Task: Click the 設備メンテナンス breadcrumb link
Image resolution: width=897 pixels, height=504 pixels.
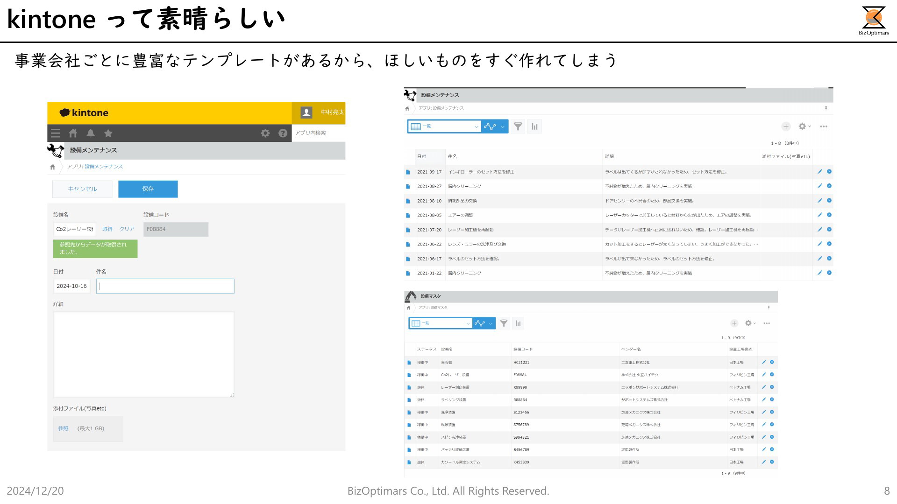Action: click(104, 167)
